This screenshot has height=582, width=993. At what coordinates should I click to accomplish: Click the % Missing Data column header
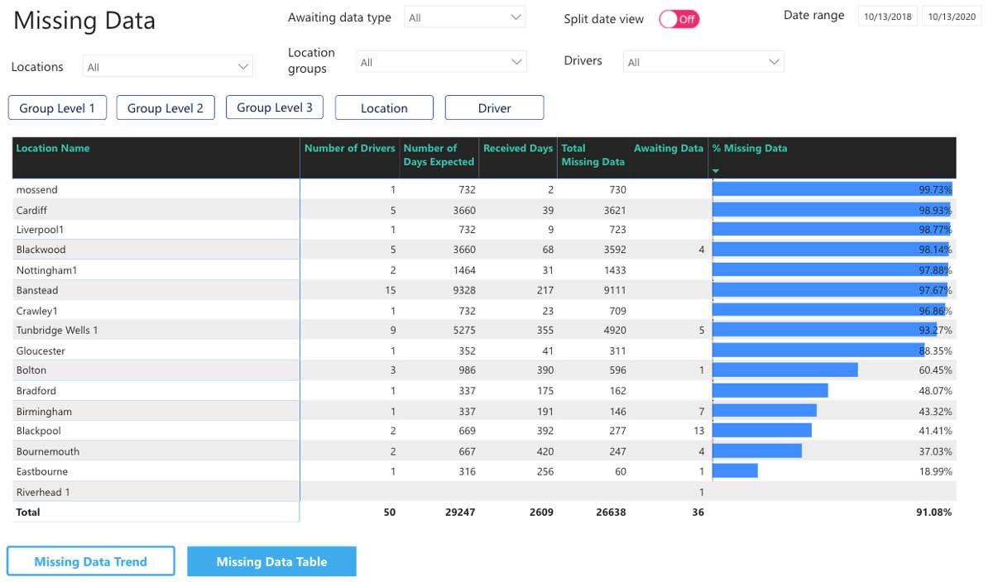click(750, 149)
